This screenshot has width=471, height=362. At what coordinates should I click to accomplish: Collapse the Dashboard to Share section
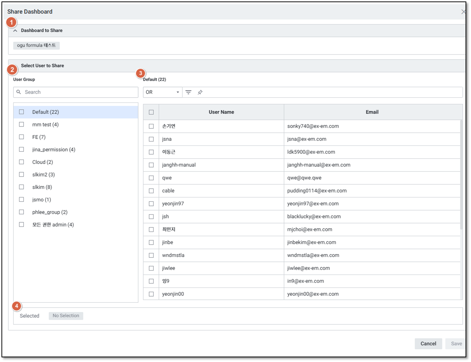click(15, 31)
